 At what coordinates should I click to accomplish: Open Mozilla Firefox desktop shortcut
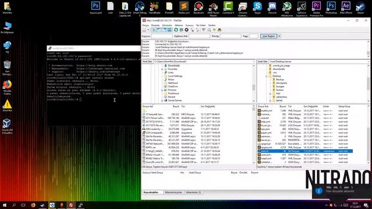[7, 88]
